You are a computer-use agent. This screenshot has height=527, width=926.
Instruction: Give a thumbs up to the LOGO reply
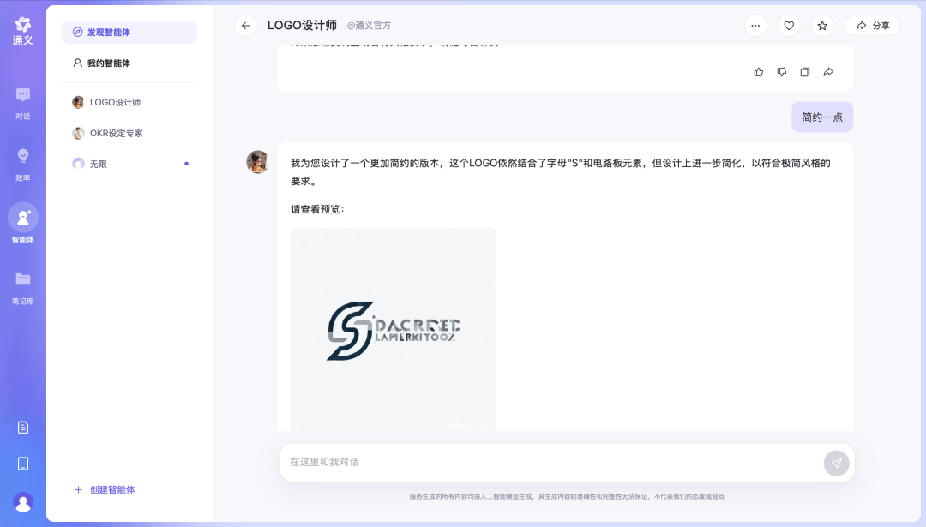click(758, 72)
